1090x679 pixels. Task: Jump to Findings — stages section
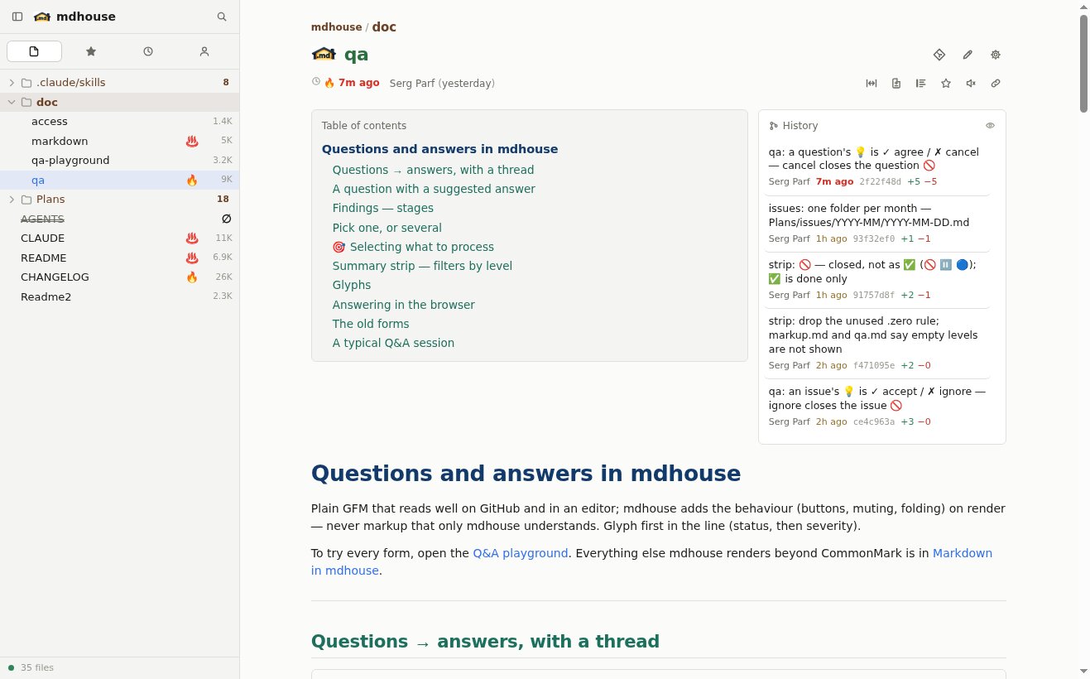pyautogui.click(x=382, y=209)
